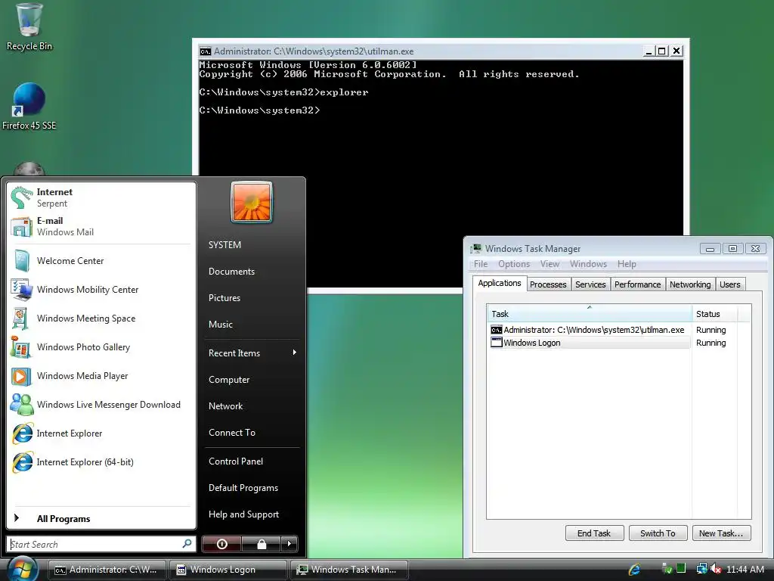Click Internet Explorer tray icon in taskbar
This screenshot has height=581, width=774.
(635, 569)
